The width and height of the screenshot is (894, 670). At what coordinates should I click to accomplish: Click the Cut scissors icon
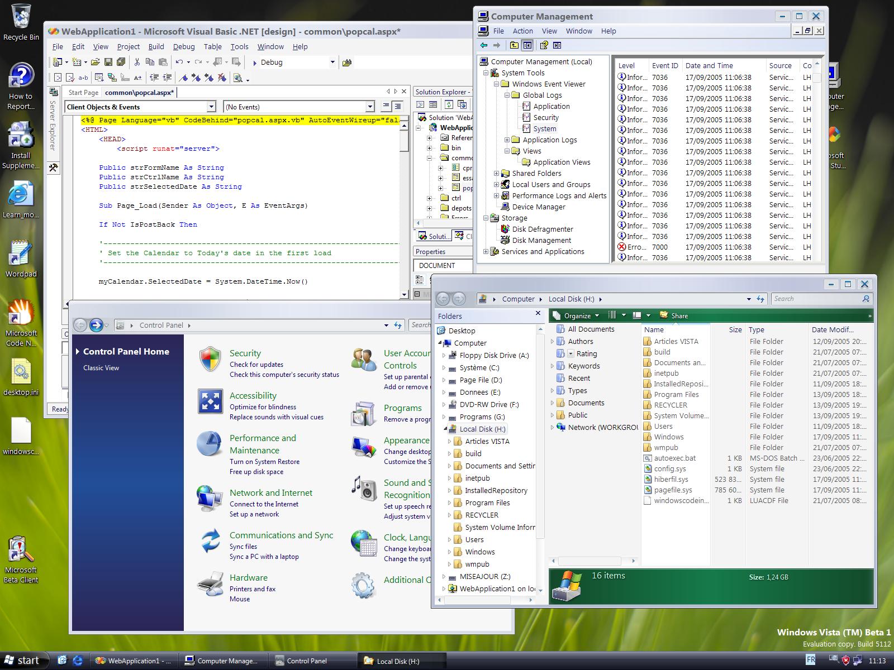click(x=137, y=62)
